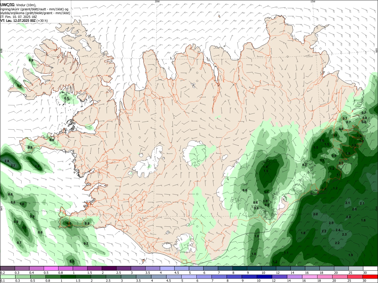This screenshot has height=283, width=378.
Task: Select the dusty mauve 0.2 snow legend swatch
Action: coord(7,269)
